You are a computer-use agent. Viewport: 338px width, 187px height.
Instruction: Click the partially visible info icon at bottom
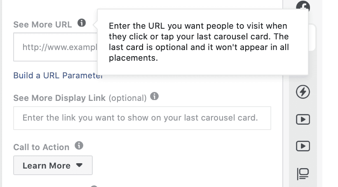[x=94, y=186]
